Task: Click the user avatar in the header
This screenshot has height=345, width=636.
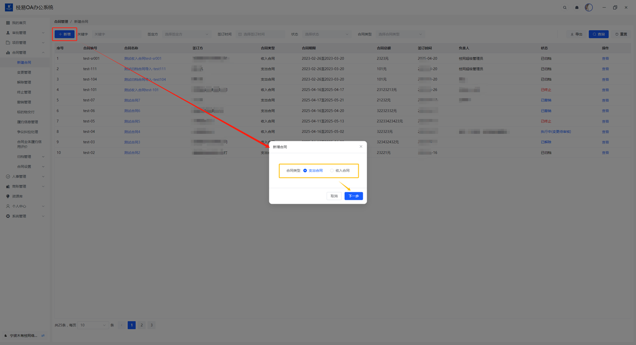Action: point(589,7)
